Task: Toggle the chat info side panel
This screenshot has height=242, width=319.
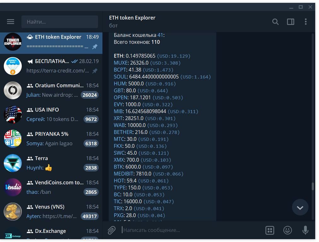Action: tap(291, 21)
